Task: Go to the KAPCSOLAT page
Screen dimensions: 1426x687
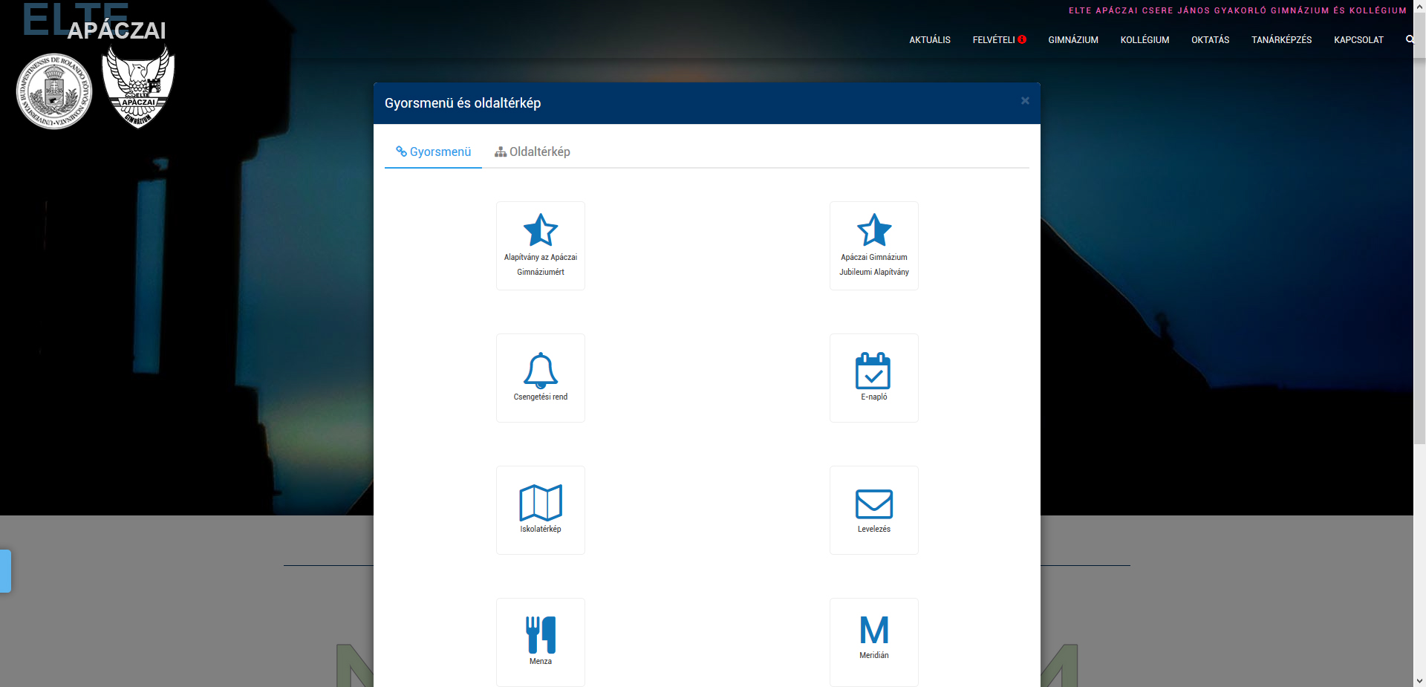Action: pyautogui.click(x=1358, y=40)
